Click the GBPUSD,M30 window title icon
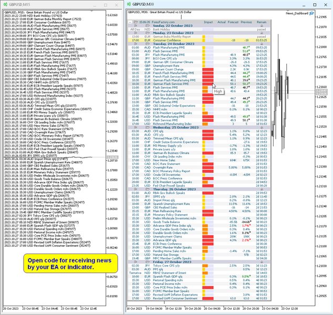The image size is (333, 315). 129,4
